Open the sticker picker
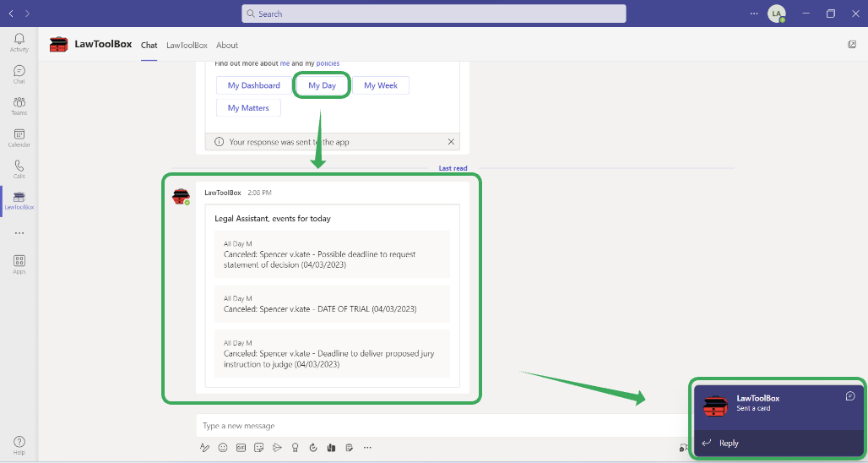The height and width of the screenshot is (463, 868). (x=258, y=448)
